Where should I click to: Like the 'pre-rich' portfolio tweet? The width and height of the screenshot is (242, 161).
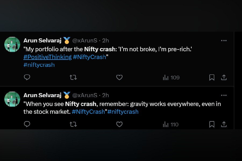119,78
